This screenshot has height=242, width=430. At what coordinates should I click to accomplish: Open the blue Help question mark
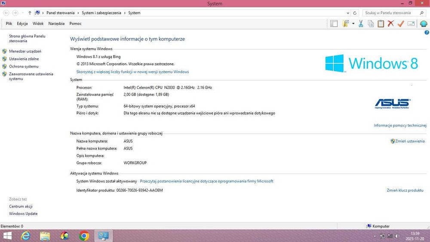tap(427, 32)
